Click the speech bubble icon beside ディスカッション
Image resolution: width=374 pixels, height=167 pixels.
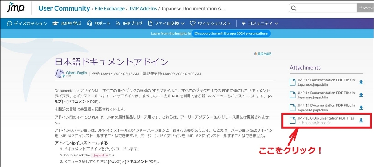click(x=9, y=23)
